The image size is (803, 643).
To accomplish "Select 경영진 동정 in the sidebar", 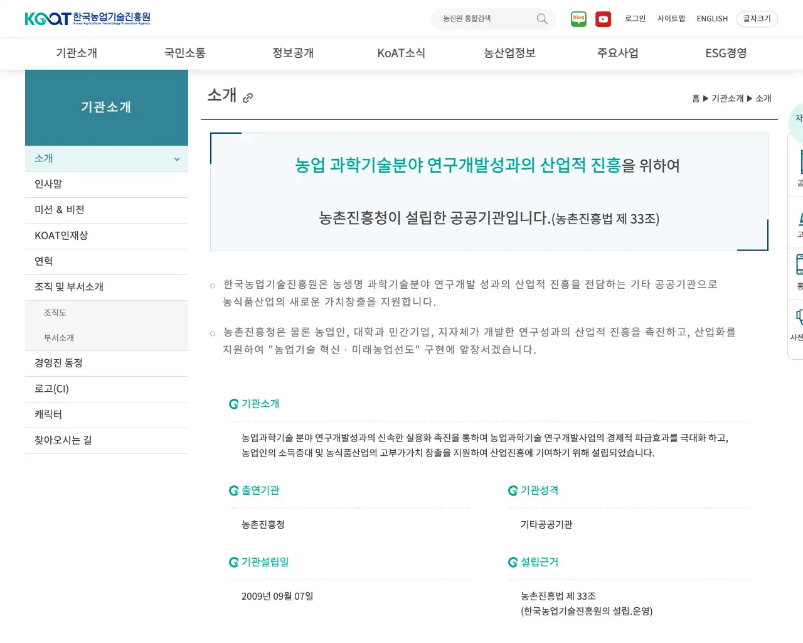I will pyautogui.click(x=107, y=364).
